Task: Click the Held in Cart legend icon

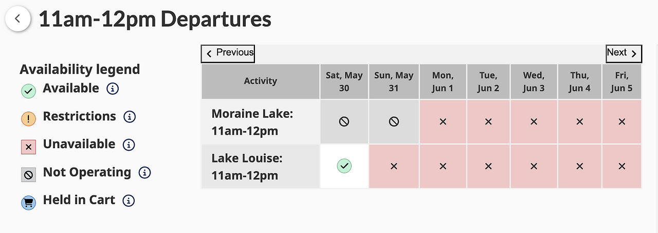Action: [28, 203]
